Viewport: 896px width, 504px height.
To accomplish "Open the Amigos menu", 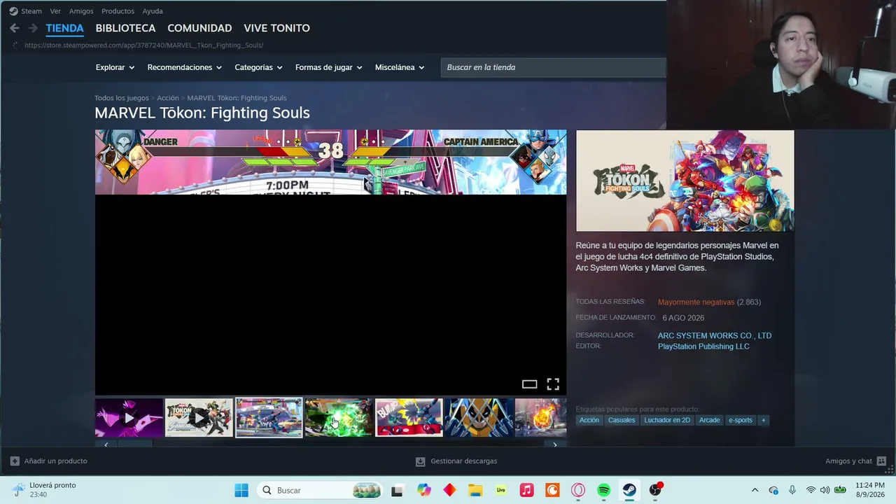I will (81, 11).
